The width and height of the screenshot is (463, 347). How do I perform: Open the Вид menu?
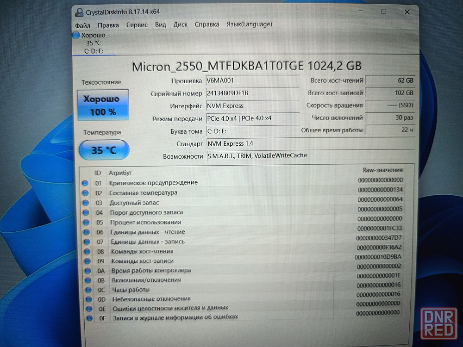[160, 25]
